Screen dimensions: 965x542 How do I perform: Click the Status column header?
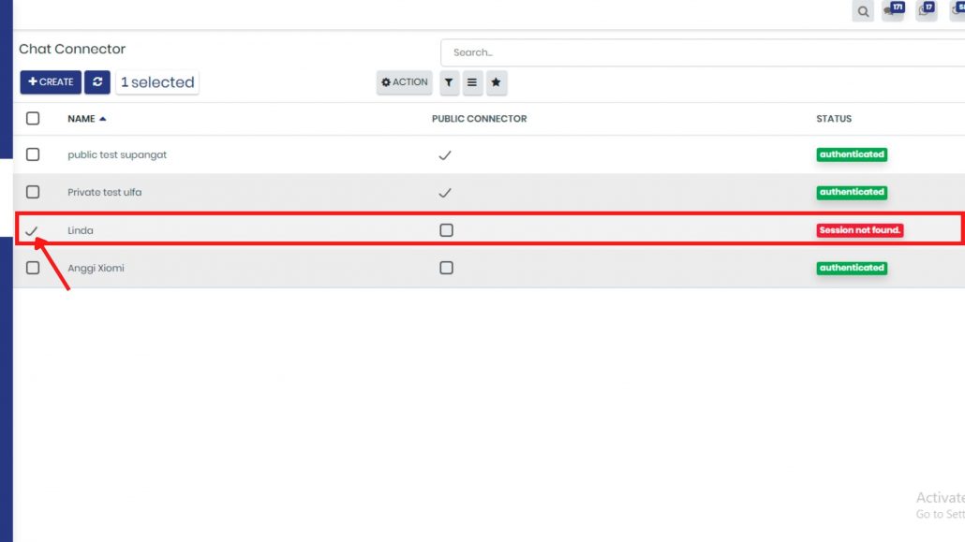834,119
